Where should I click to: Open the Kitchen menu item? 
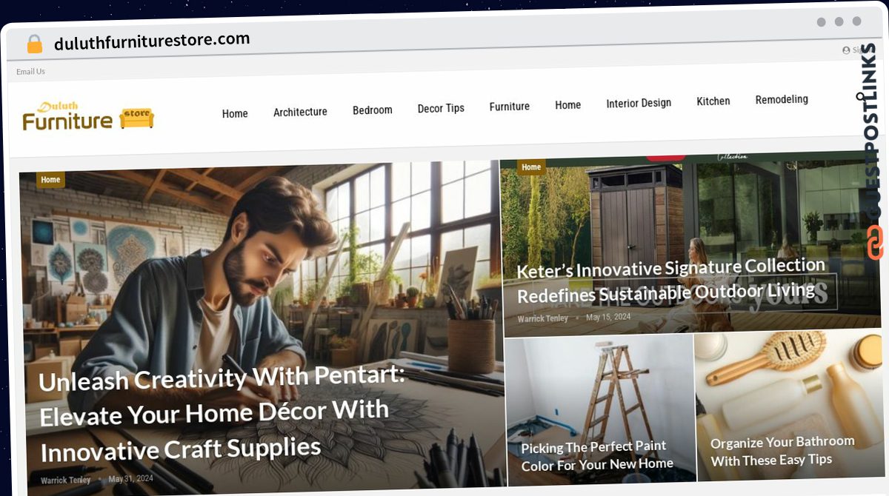point(713,101)
